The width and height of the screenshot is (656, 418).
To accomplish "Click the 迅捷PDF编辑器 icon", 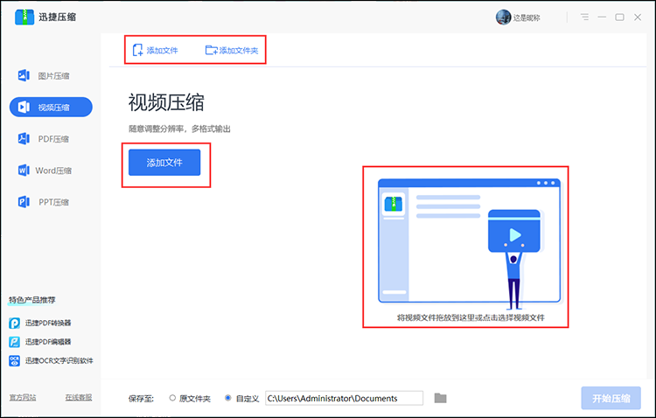I will (x=14, y=342).
